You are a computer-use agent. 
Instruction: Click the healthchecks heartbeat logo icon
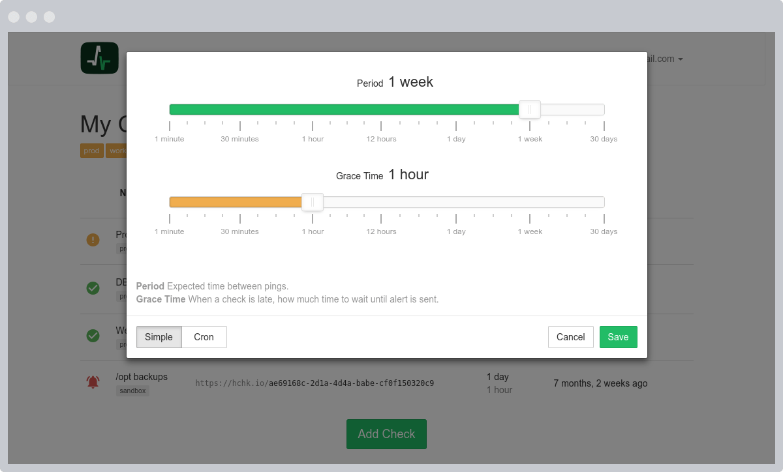pyautogui.click(x=100, y=58)
